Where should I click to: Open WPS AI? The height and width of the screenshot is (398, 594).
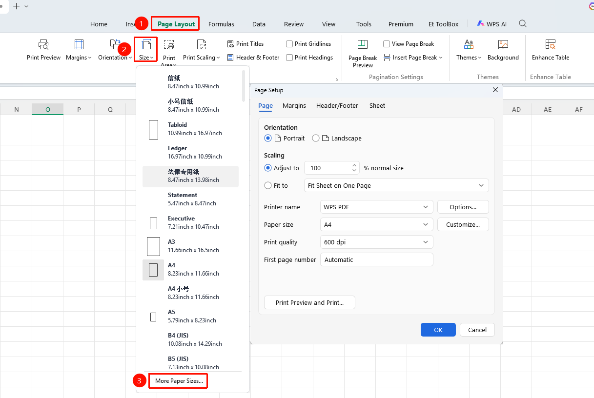[x=492, y=24]
